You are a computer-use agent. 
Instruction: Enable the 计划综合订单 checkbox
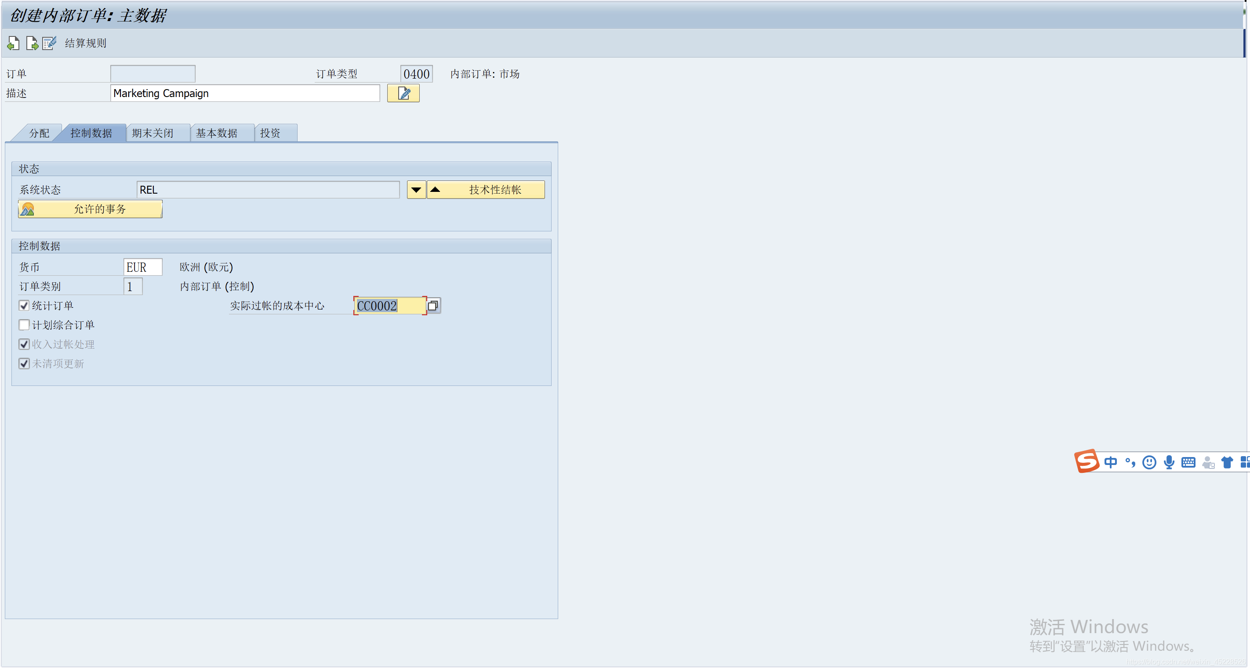[x=24, y=326]
